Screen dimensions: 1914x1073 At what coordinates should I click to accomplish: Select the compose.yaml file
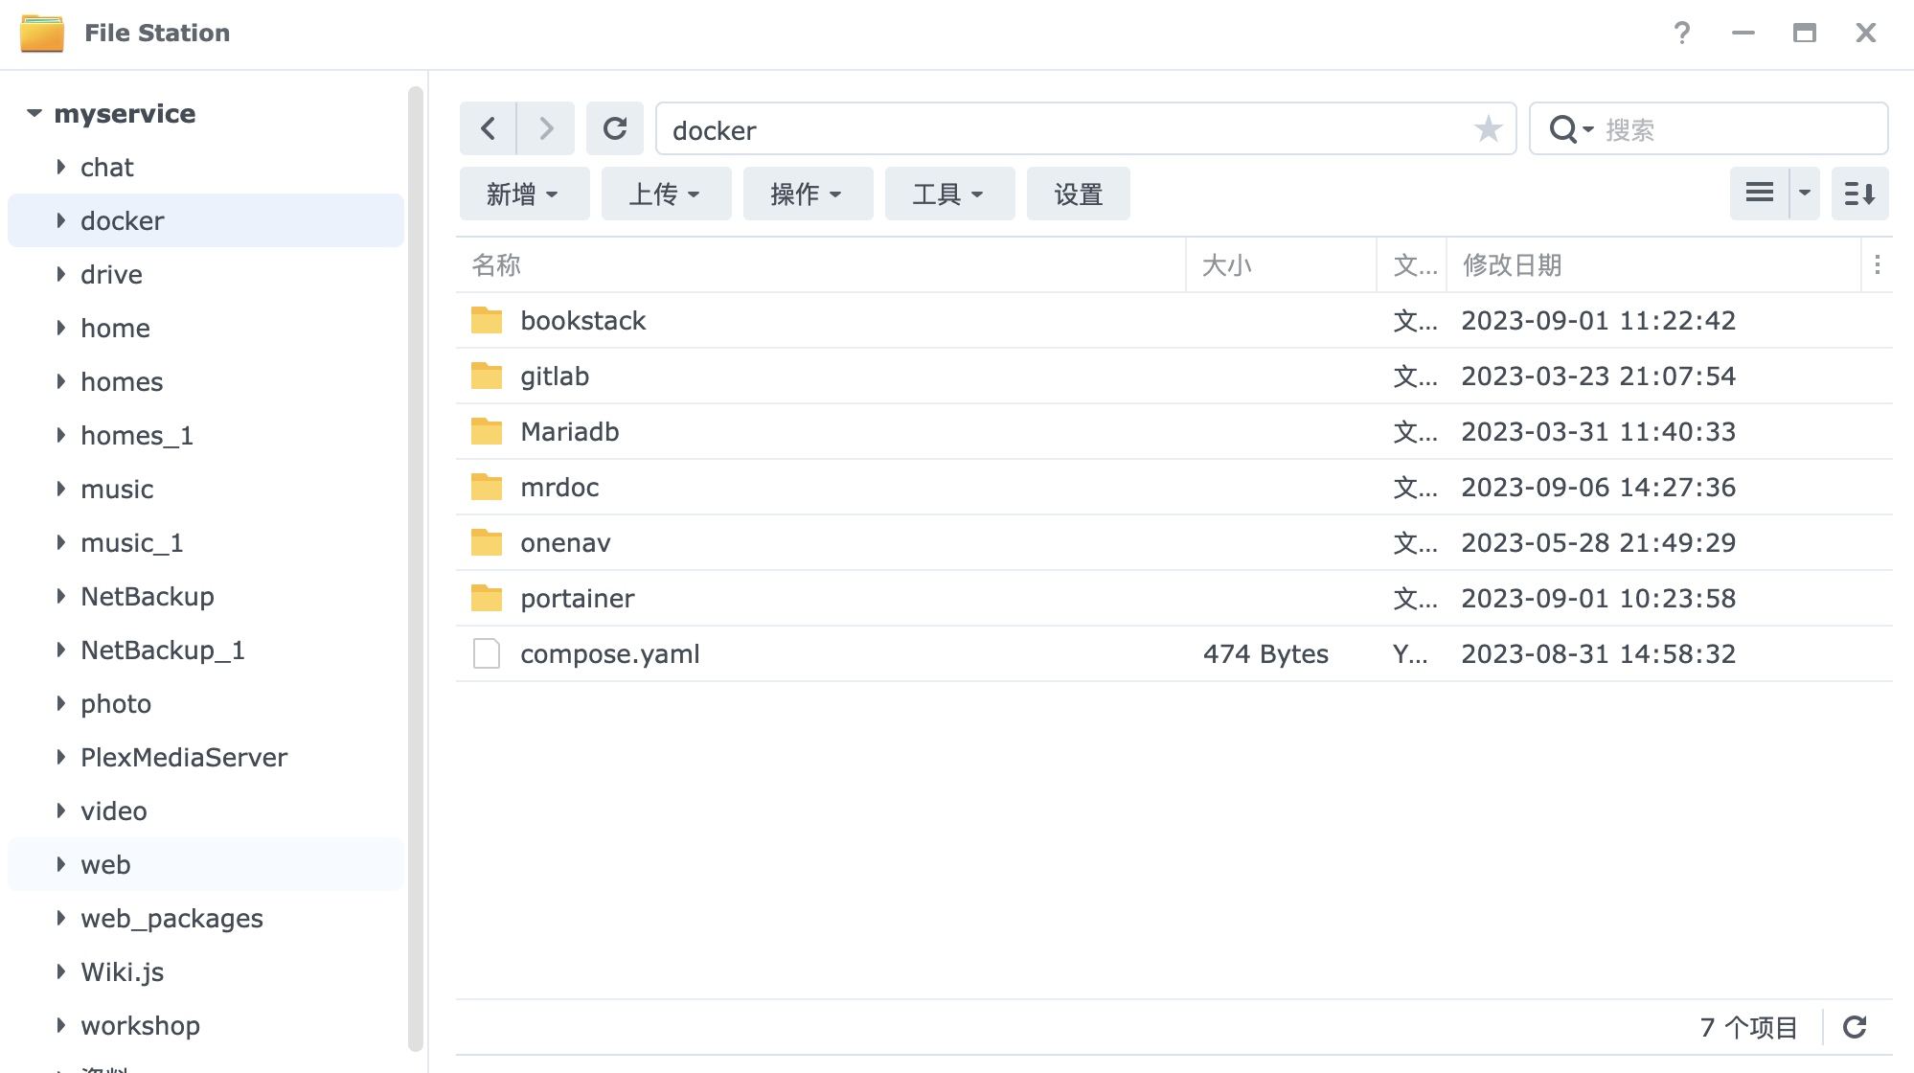(x=609, y=653)
